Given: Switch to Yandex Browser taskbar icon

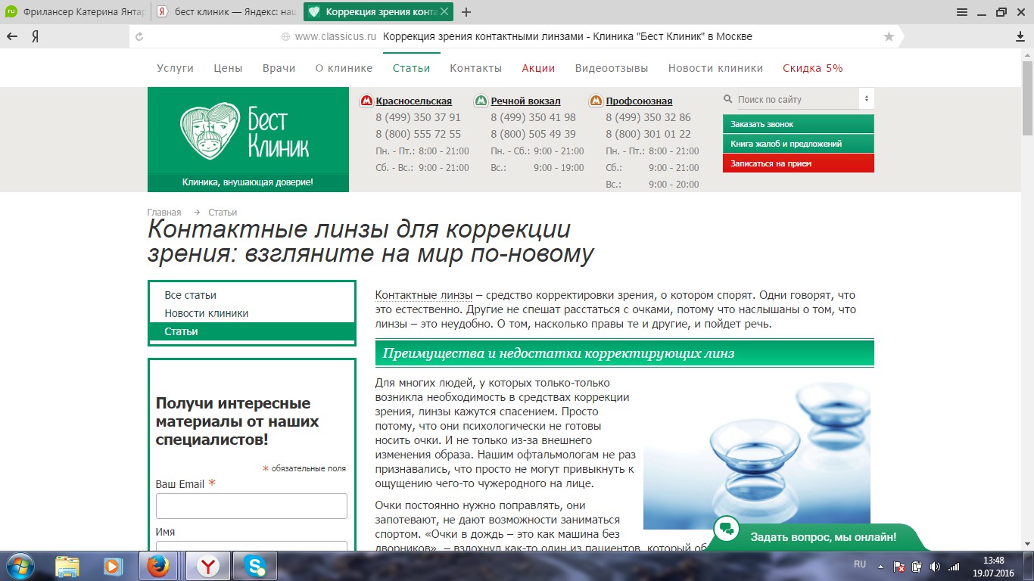Looking at the screenshot, I should 207,566.
